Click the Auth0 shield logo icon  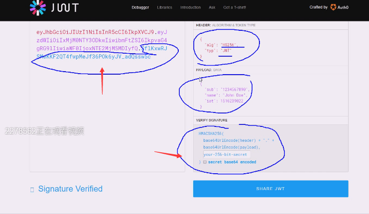(x=333, y=7)
